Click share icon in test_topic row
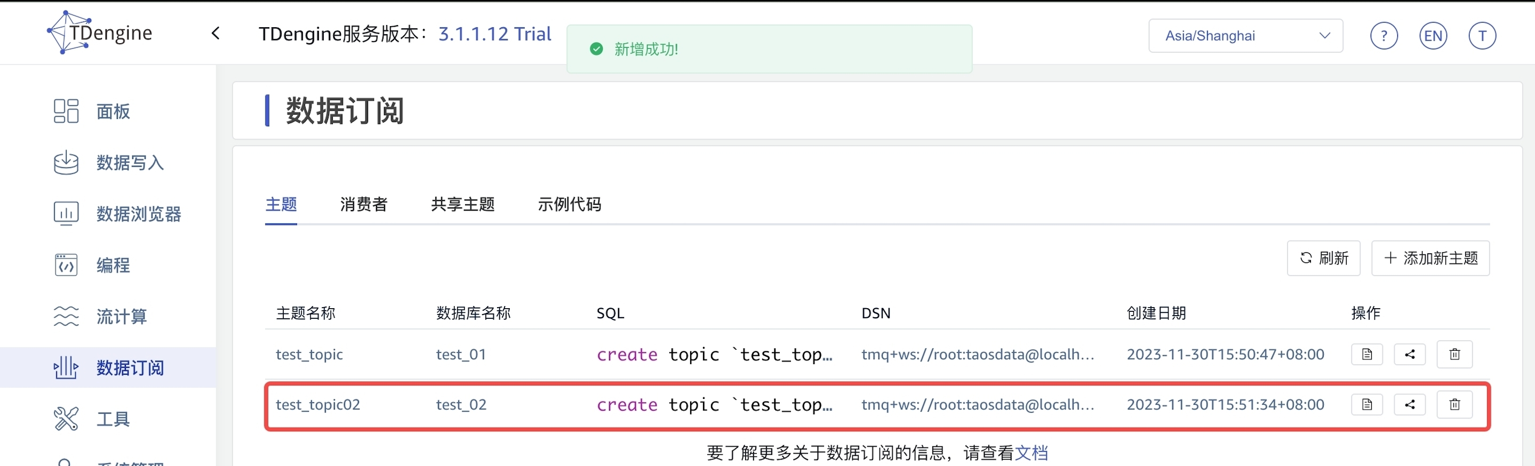 click(x=1409, y=355)
